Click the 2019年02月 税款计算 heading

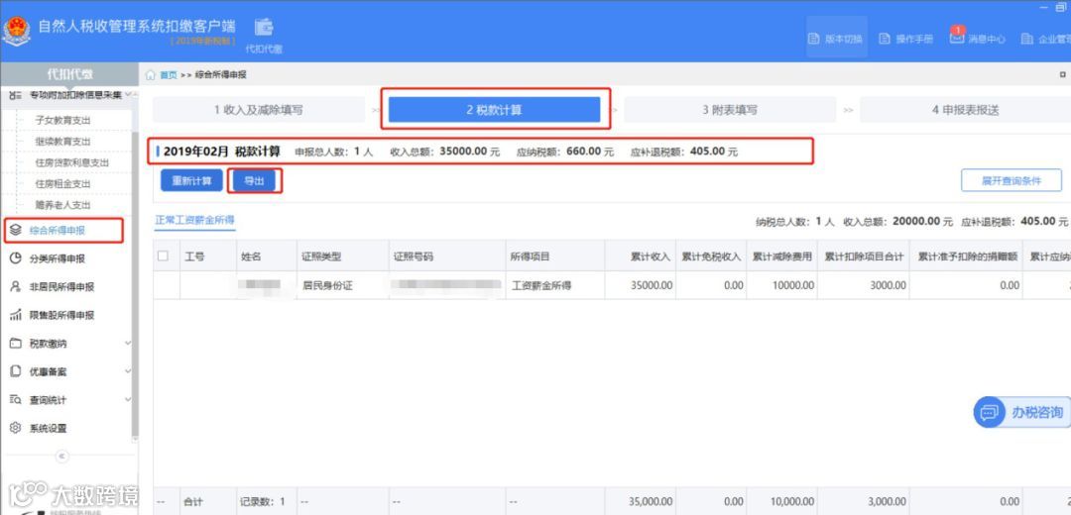point(221,152)
